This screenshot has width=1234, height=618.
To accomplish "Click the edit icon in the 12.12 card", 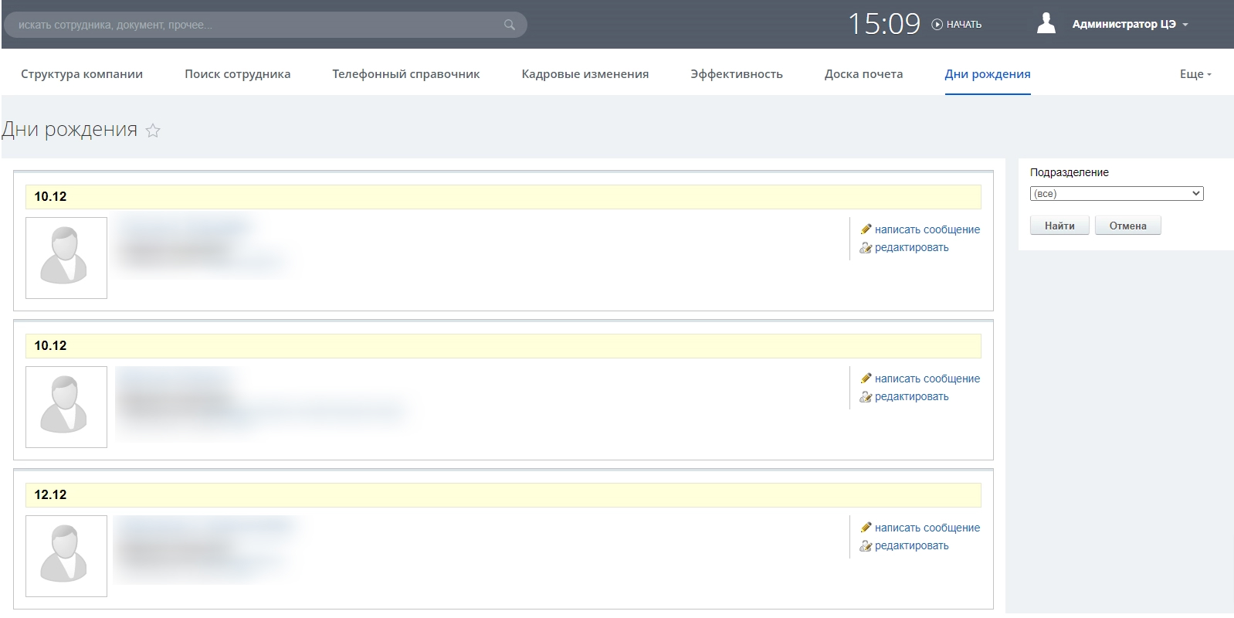I will tap(866, 546).
